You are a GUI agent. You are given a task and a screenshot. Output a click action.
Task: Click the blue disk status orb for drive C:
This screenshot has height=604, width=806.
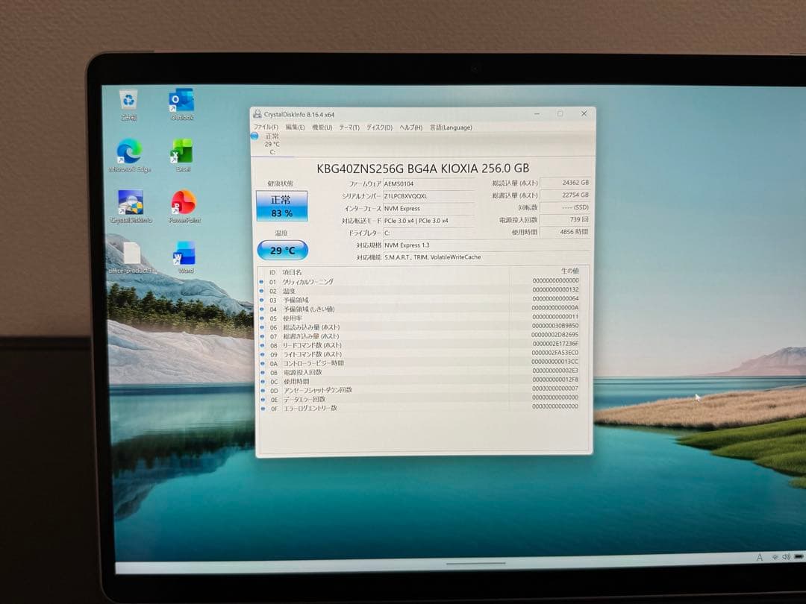tap(254, 136)
